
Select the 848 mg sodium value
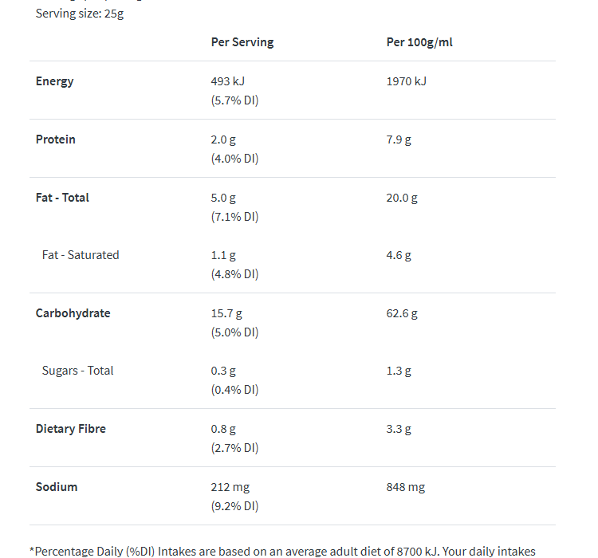point(406,487)
